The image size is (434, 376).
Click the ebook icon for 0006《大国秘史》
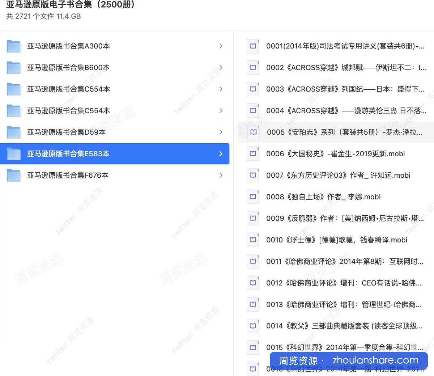(x=253, y=154)
